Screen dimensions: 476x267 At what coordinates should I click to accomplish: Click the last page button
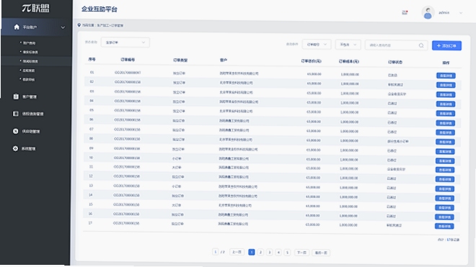(x=321, y=253)
